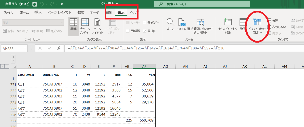This screenshot has width=304, height=127.
Task: Switch to 改ページ プレビュー view
Action: coord(85,26)
